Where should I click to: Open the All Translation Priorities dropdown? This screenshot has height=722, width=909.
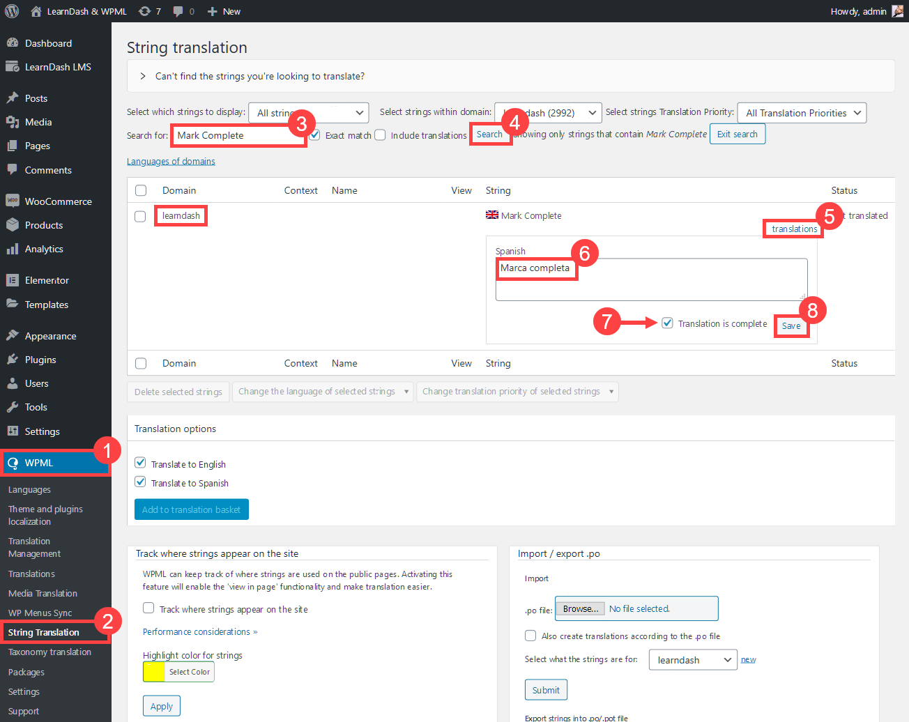802,113
